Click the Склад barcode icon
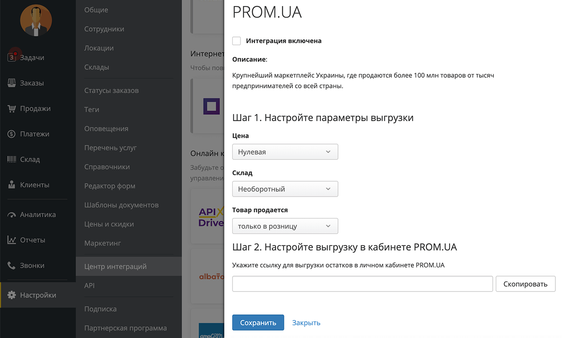 [11, 159]
